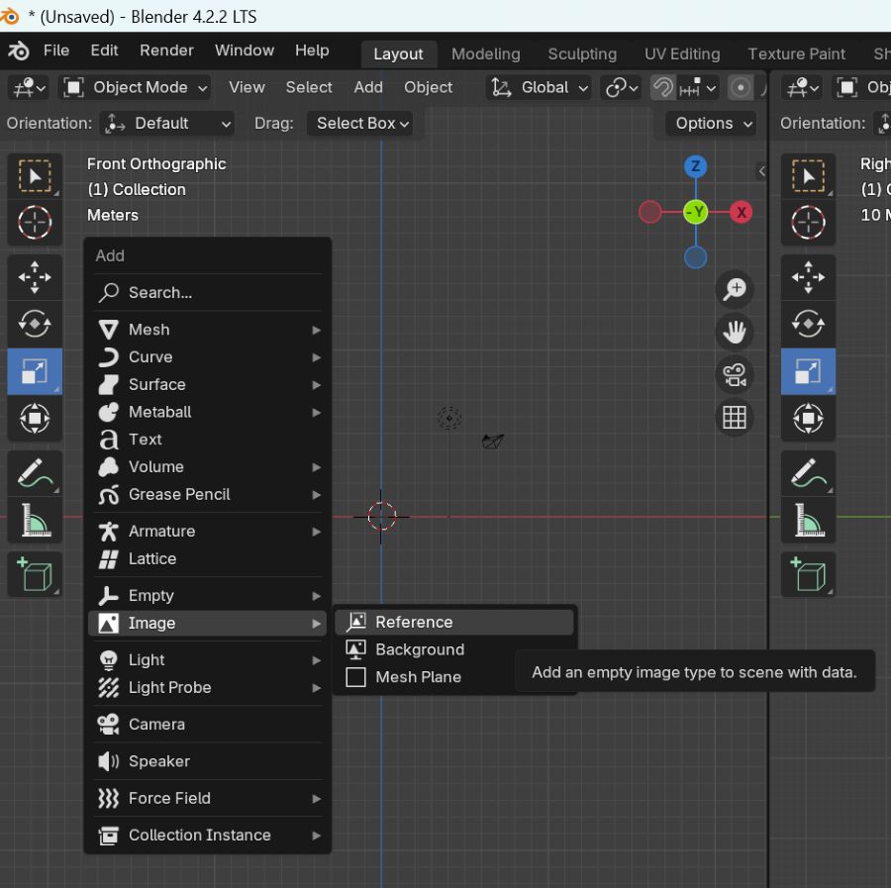Choose Background from the Image submenu

click(x=454, y=649)
